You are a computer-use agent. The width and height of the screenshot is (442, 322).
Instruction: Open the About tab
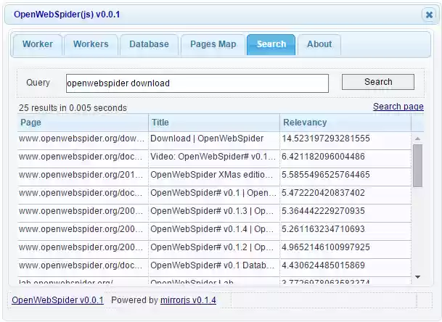[x=319, y=44]
